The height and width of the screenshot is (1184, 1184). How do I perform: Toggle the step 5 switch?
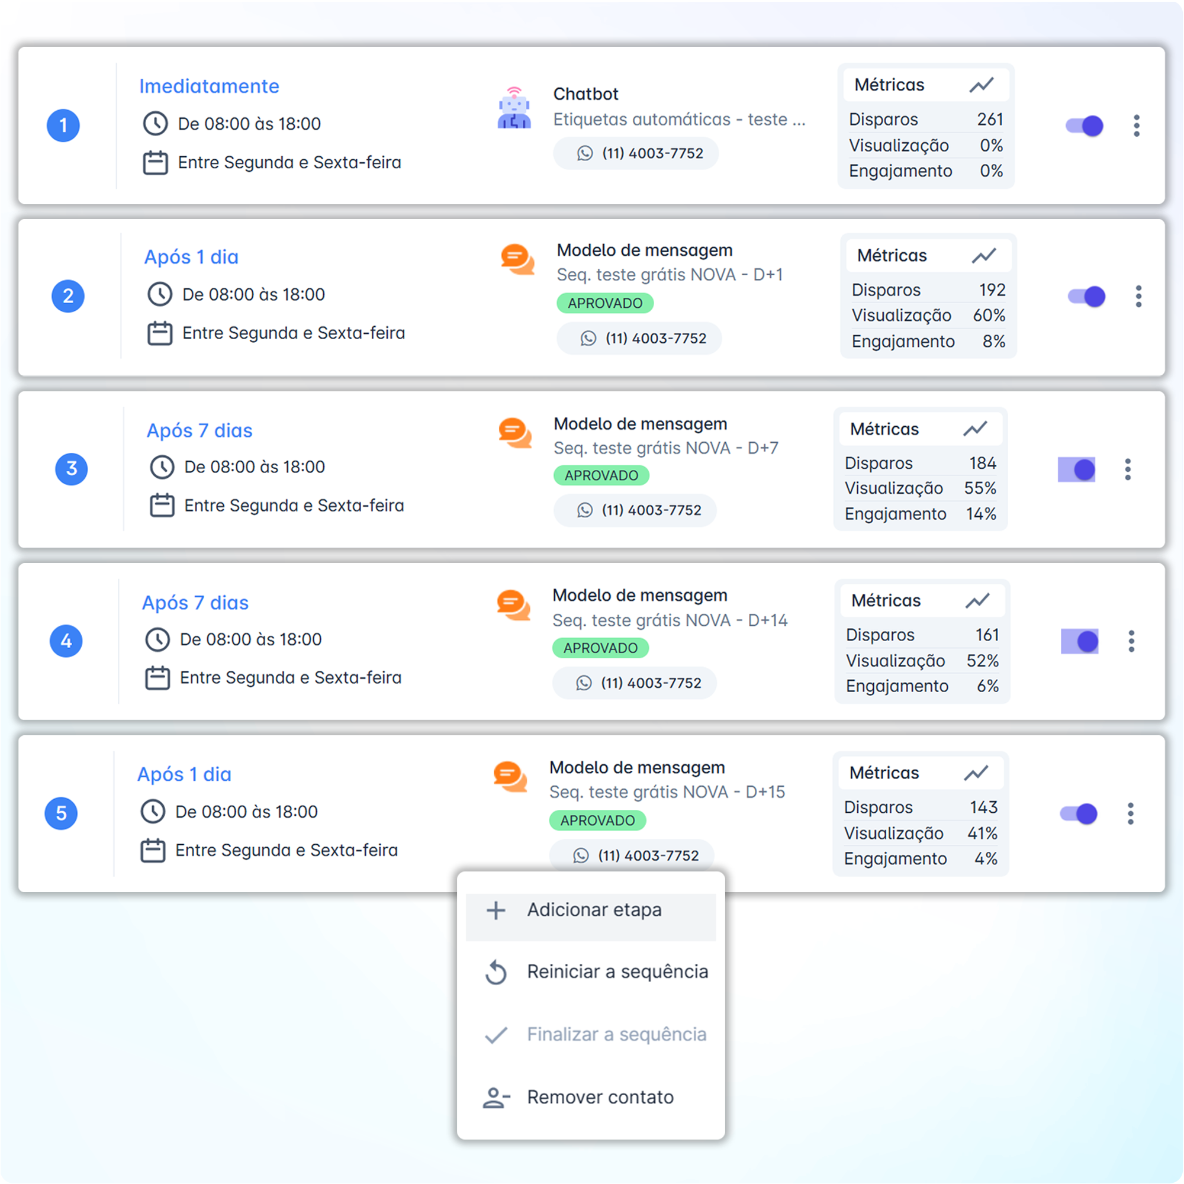click(x=1079, y=814)
